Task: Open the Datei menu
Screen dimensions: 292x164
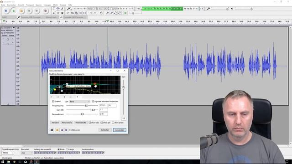Action: (3, 5)
